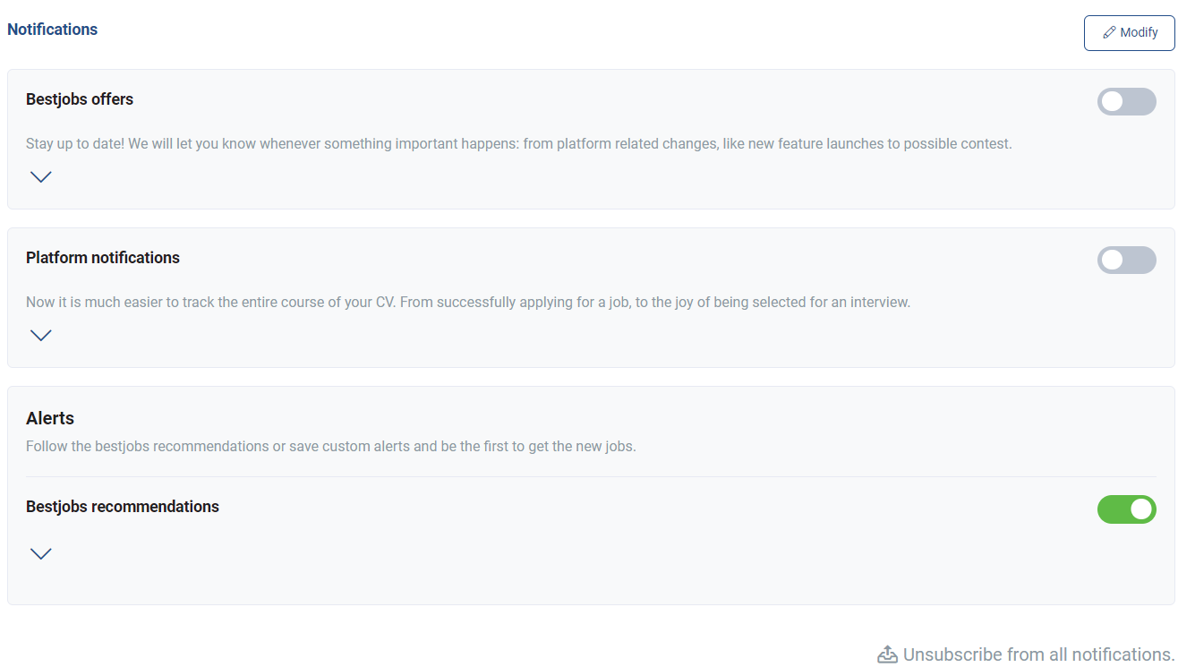Click the Platform notifications title
This screenshot has width=1178, height=667.
[x=103, y=258]
